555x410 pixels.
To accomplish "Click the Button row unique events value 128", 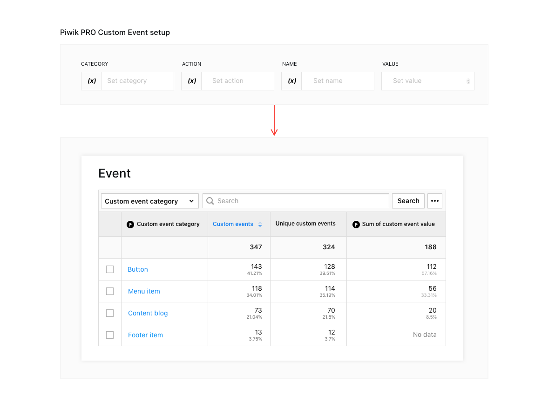I will coord(330,266).
